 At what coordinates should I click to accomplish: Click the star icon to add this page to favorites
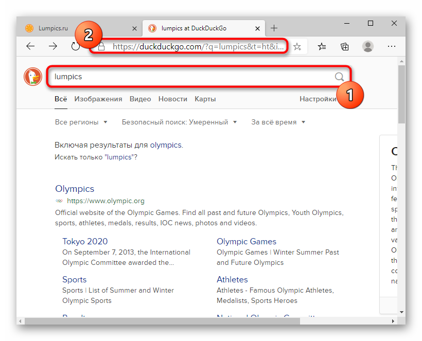[297, 46]
